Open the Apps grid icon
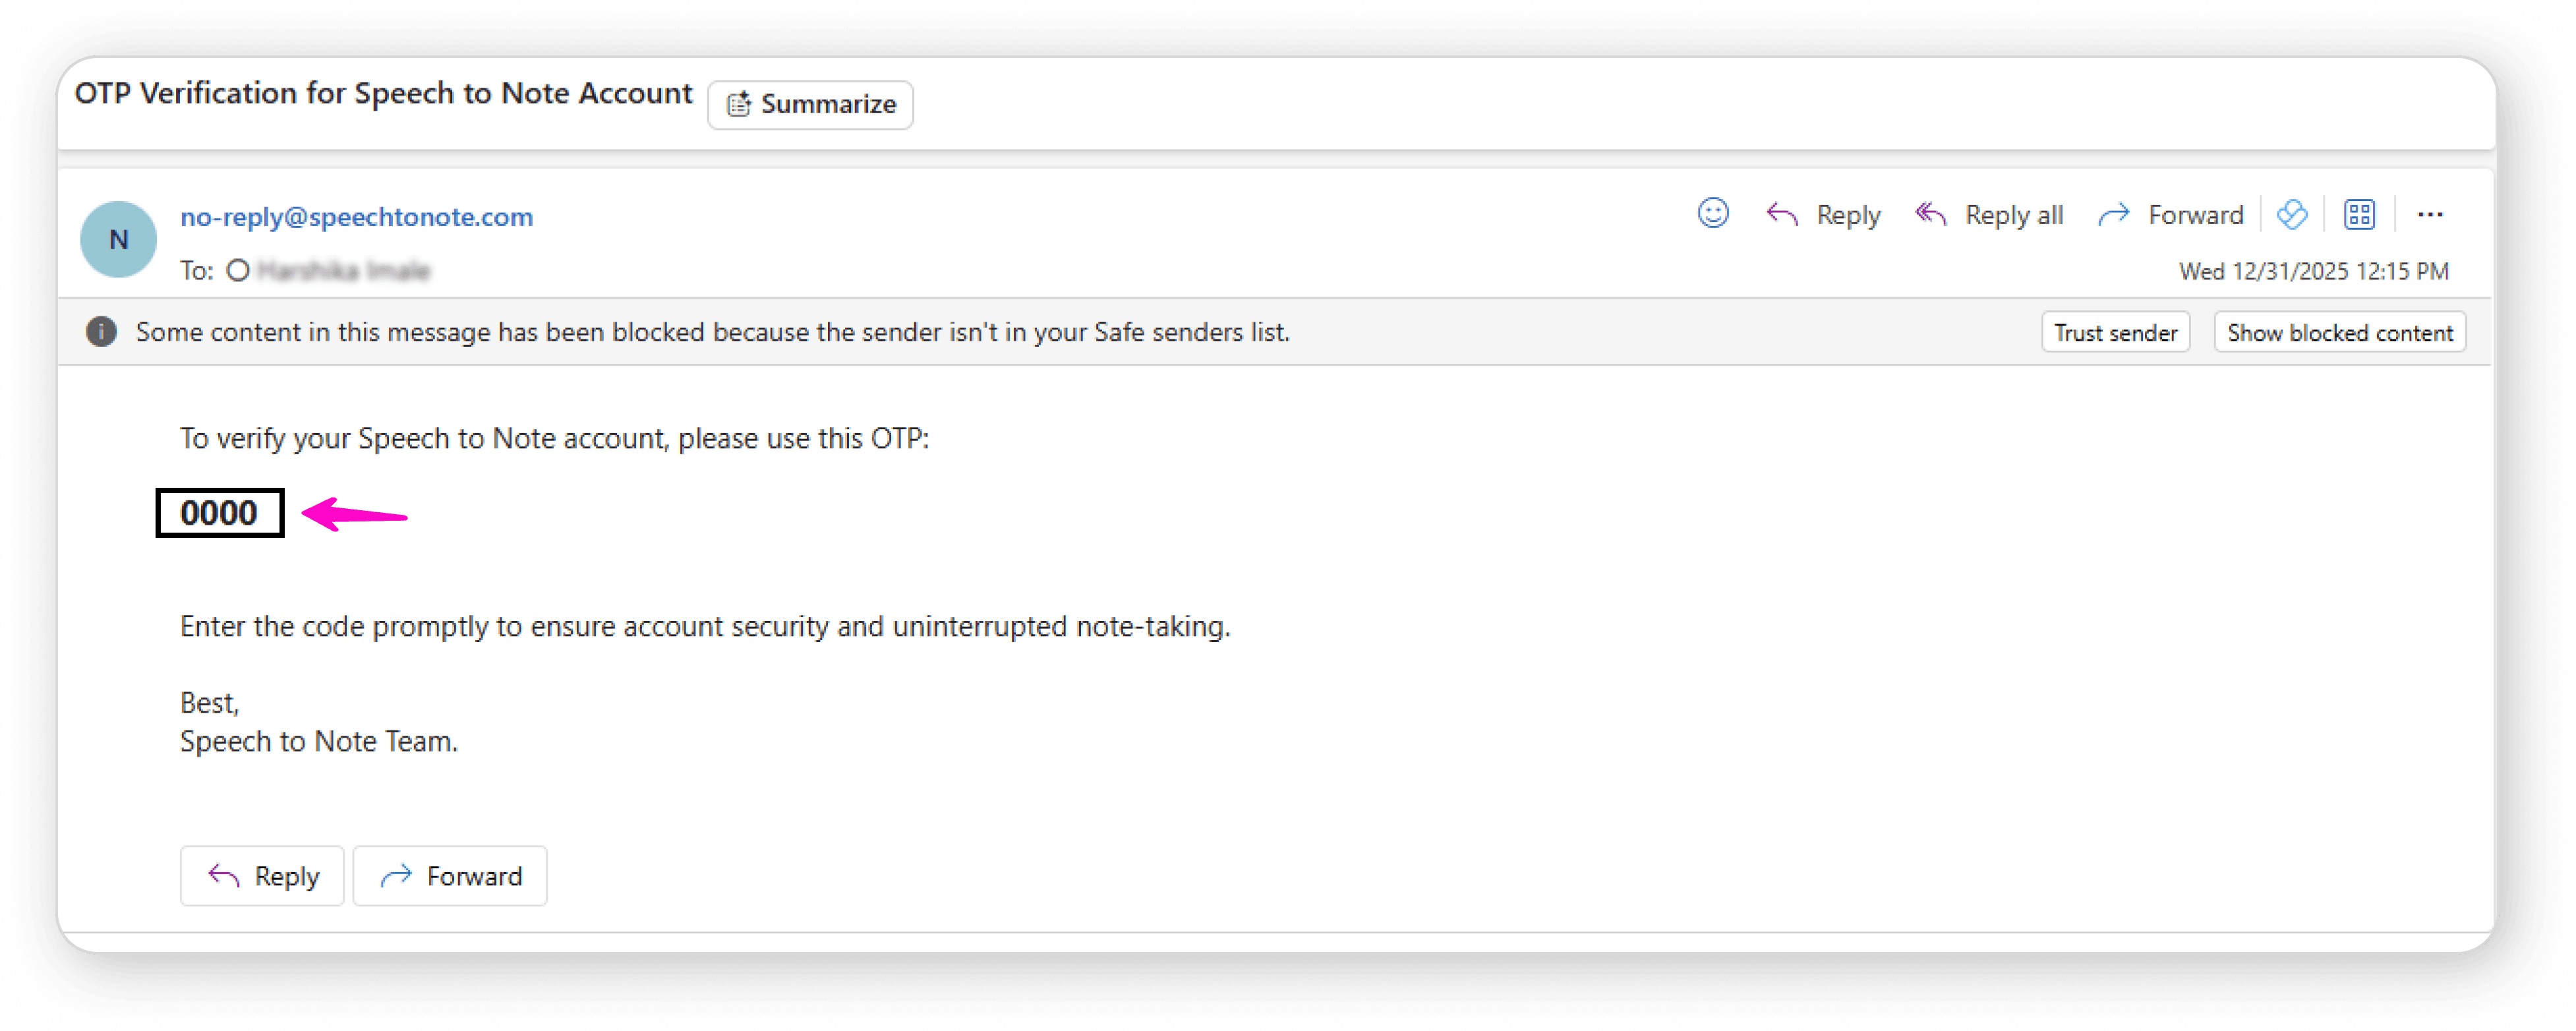This screenshot has width=2576, height=1031. point(2359,214)
